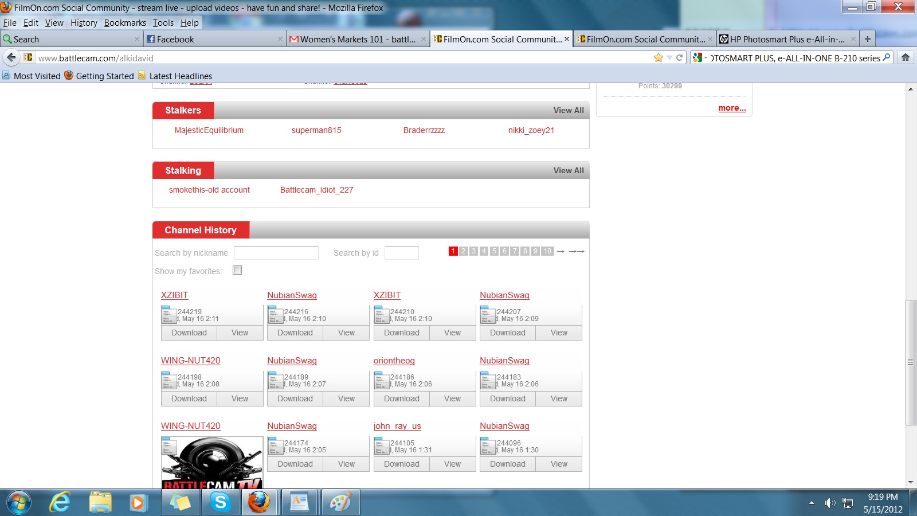
Task: Open oriontheog channel link
Action: pos(394,361)
